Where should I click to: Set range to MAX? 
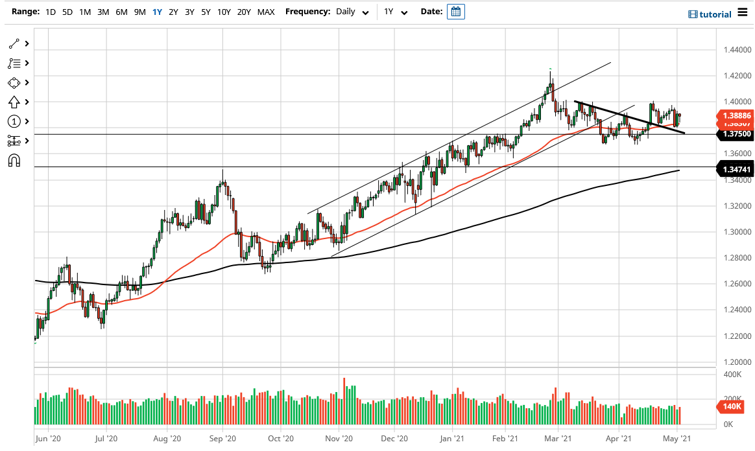click(266, 12)
